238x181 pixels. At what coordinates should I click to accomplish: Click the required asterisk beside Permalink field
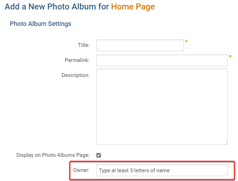pyautogui.click(x=230, y=57)
